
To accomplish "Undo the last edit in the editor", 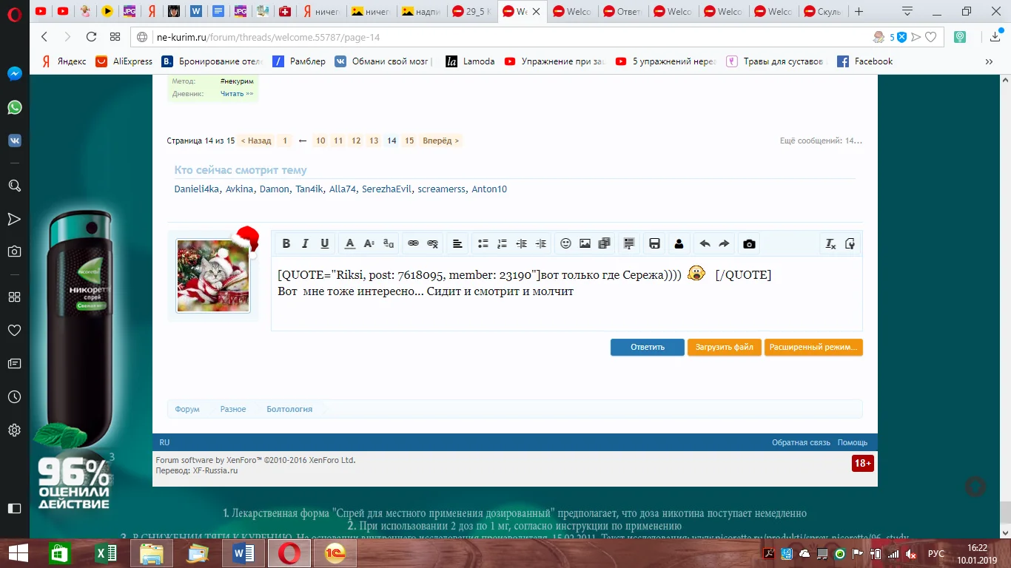I will [705, 244].
